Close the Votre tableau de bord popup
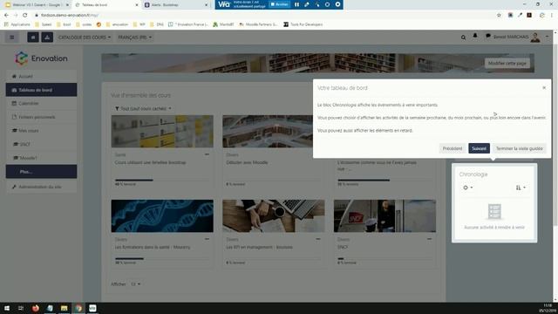558x314 pixels. pos(544,87)
